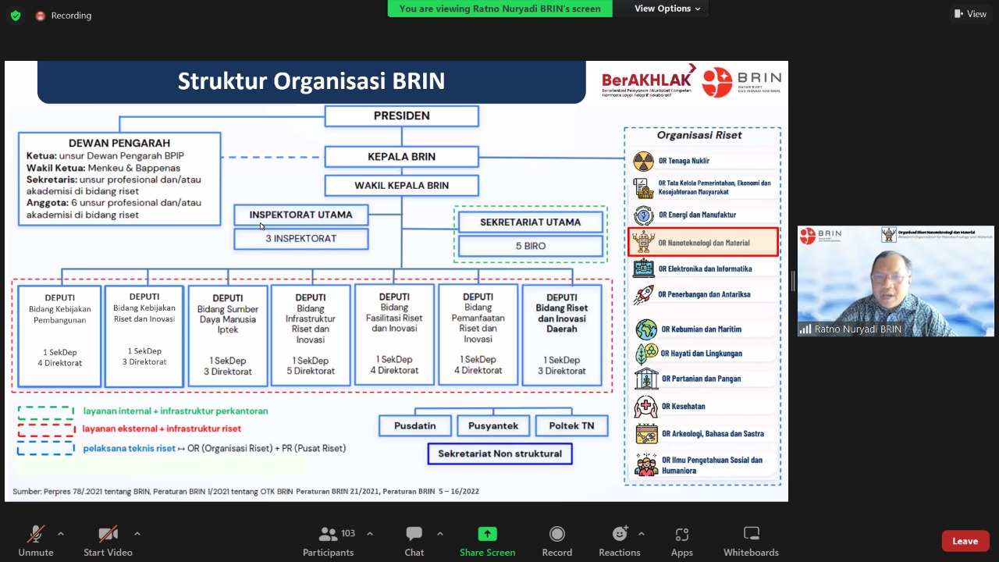
Task: Click the OR Elektronika dan Informatika icon
Action: [644, 269]
